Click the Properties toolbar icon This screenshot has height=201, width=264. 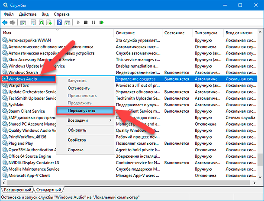[32, 22]
